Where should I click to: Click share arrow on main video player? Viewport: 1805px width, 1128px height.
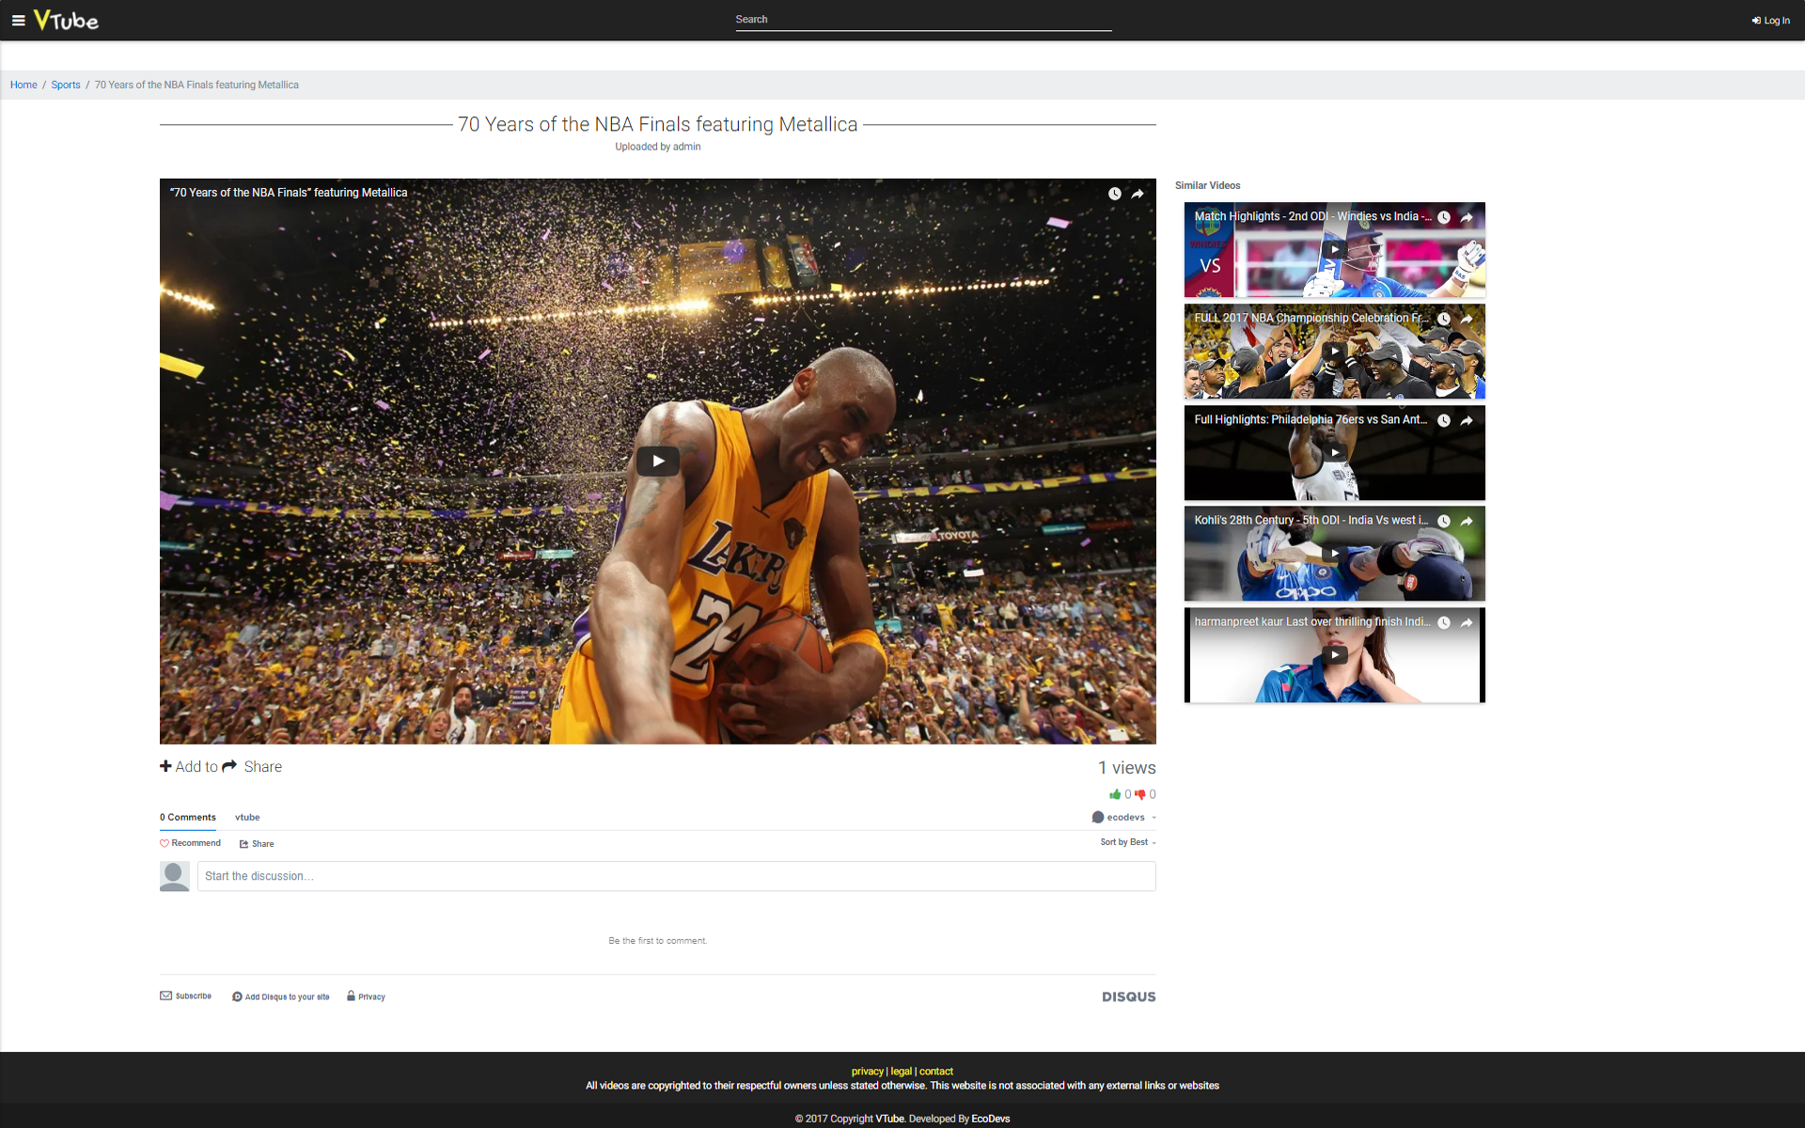1138,194
